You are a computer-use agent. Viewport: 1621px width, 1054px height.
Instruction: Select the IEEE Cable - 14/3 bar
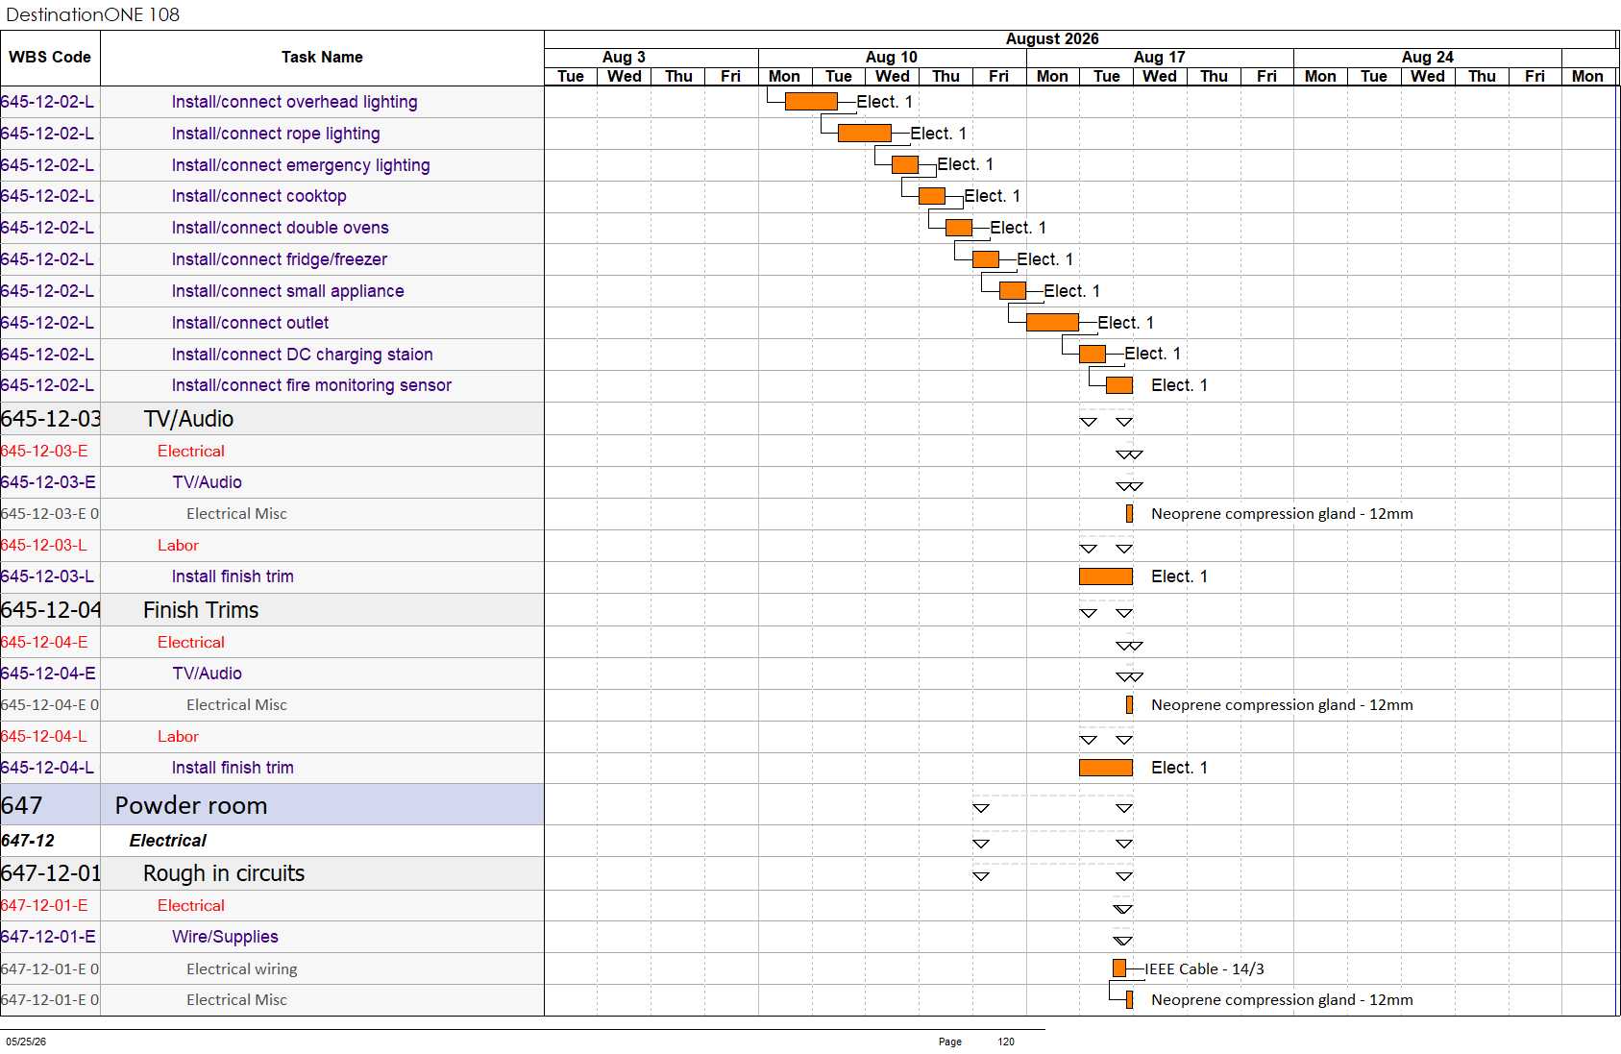pyautogui.click(x=1119, y=968)
